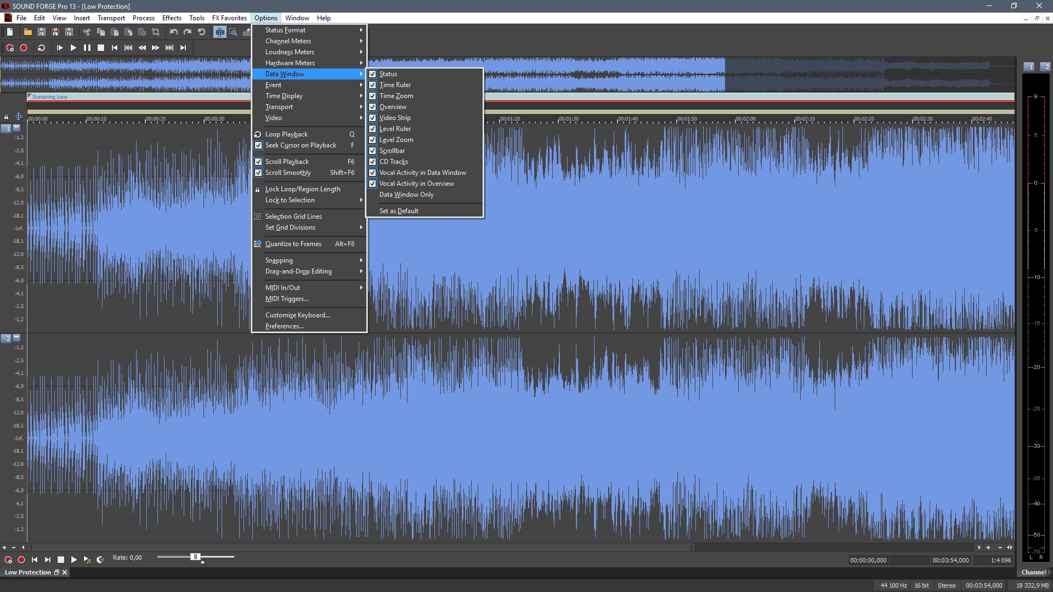1053x592 pixels.
Task: Expand the MIDI In/Out submenu
Action: point(309,288)
